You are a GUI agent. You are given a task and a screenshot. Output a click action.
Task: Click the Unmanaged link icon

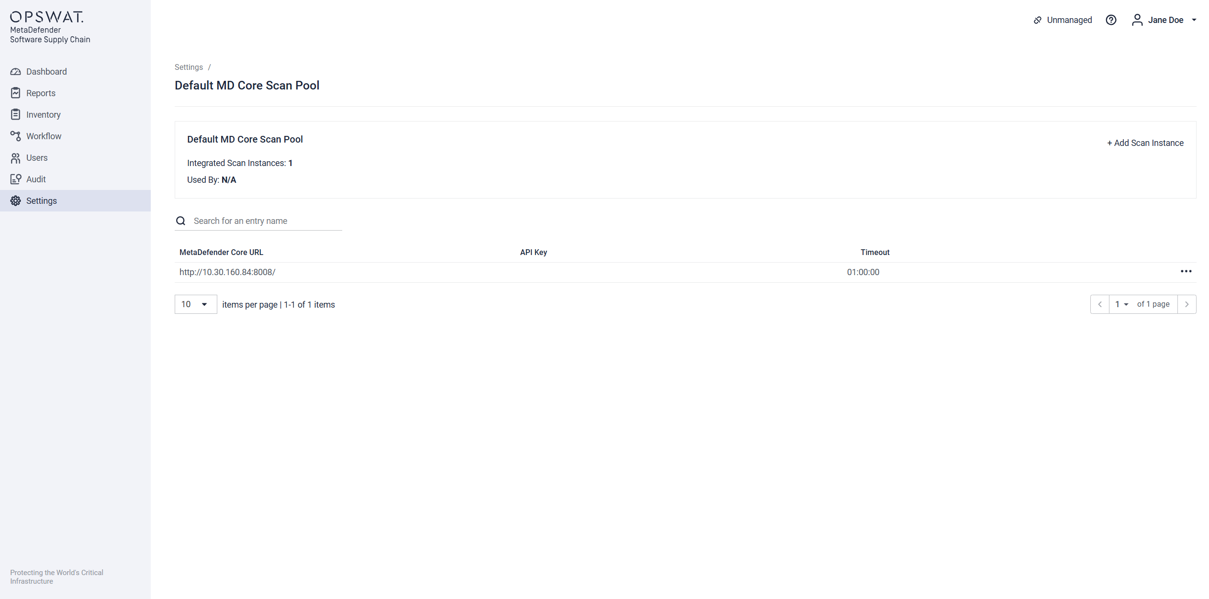tap(1038, 20)
